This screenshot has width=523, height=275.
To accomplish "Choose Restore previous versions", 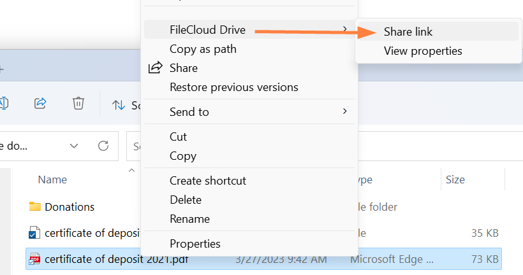I will tap(233, 87).
